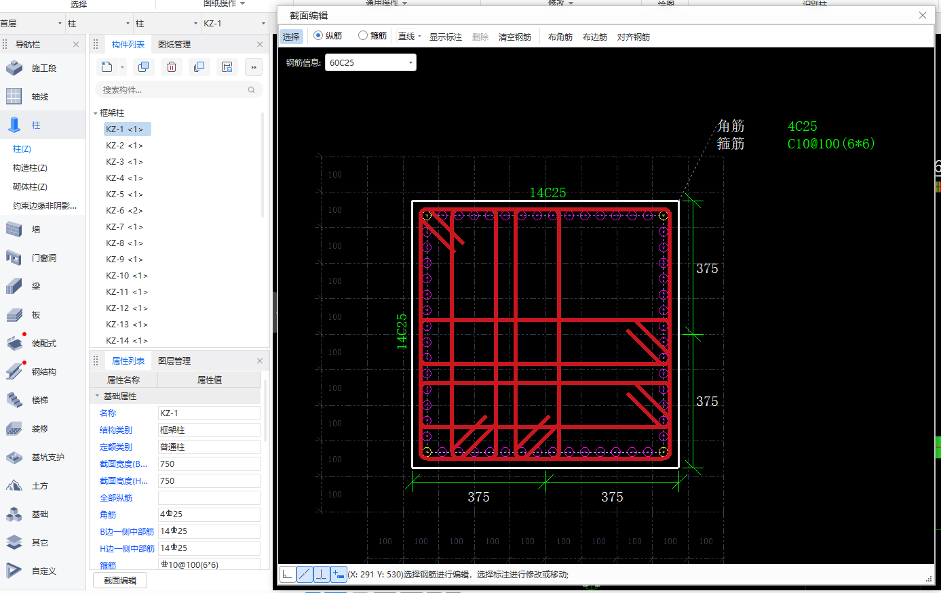The width and height of the screenshot is (941, 593).
Task: Collapse the 基础属性 property group
Action: (97, 396)
